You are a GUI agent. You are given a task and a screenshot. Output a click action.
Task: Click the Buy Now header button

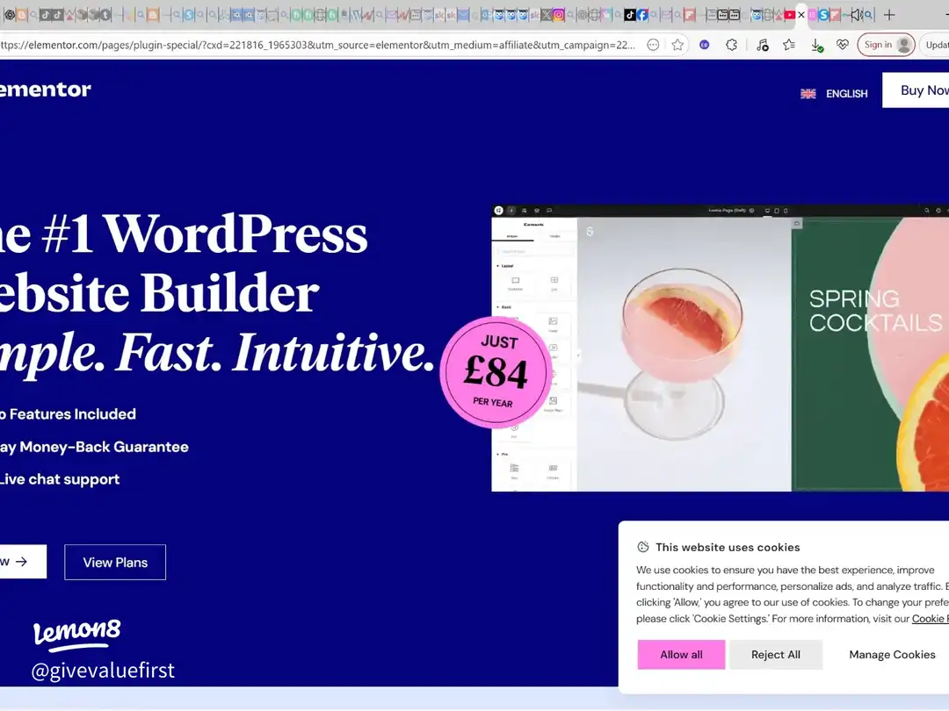916,90
